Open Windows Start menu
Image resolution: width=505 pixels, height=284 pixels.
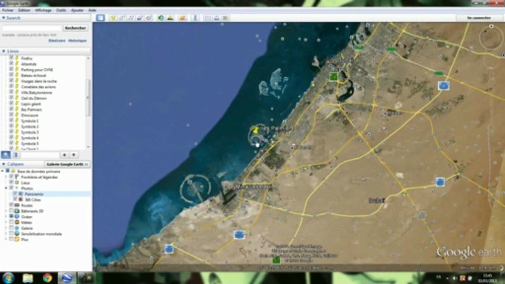(8, 278)
